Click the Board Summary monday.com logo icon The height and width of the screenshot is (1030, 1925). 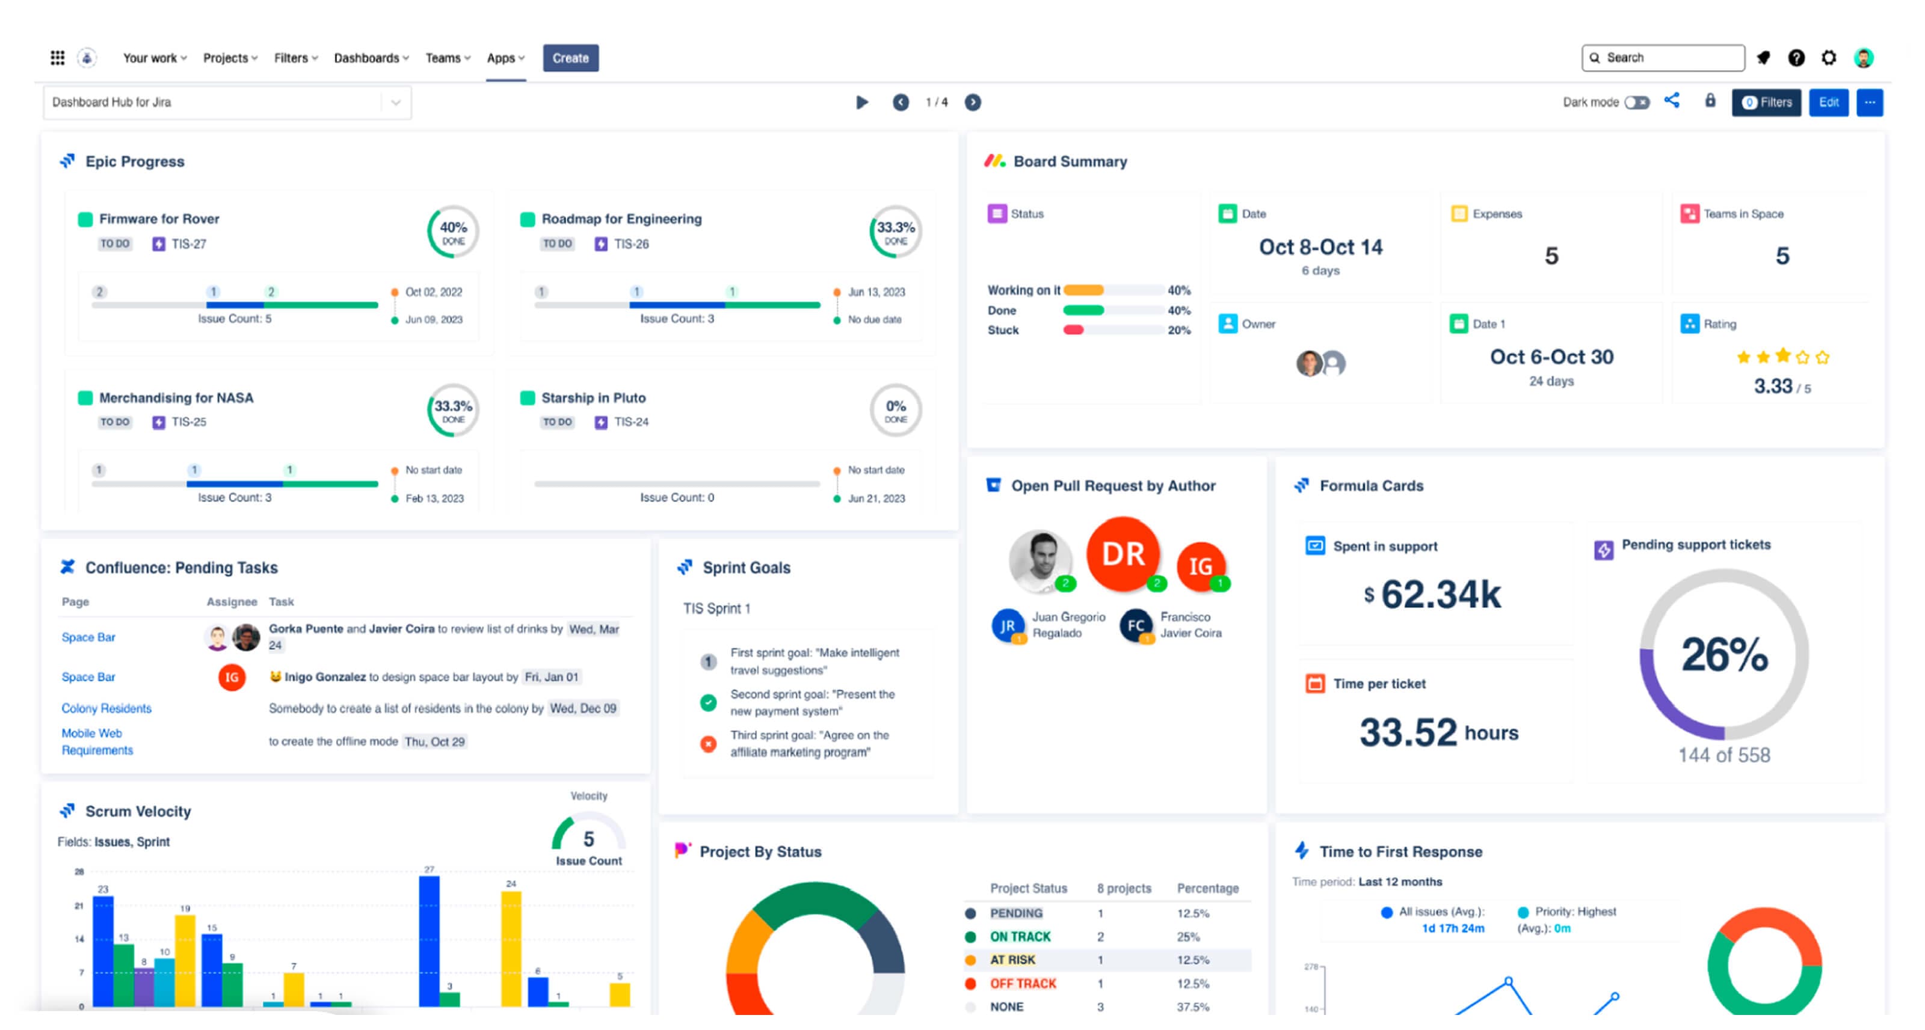tap(994, 161)
